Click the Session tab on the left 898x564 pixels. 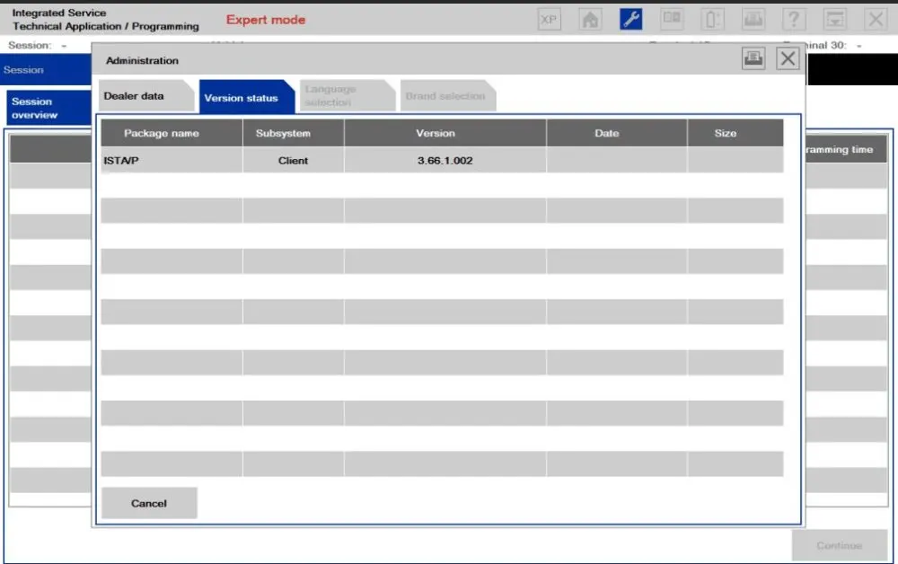[x=24, y=69]
